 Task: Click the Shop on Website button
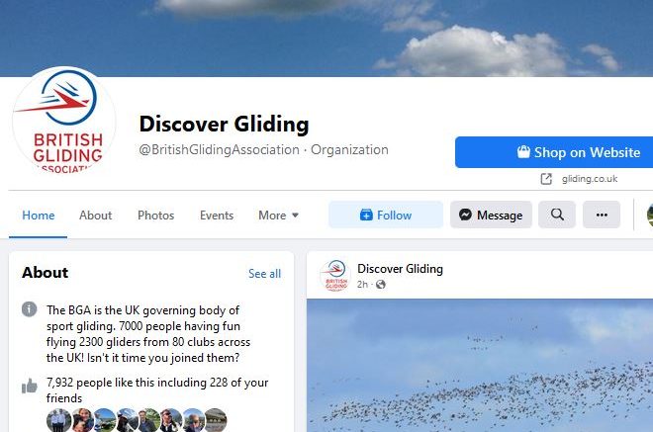(554, 152)
